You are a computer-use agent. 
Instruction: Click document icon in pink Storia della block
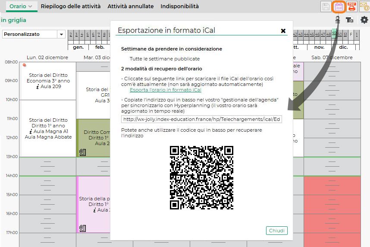click(x=83, y=228)
